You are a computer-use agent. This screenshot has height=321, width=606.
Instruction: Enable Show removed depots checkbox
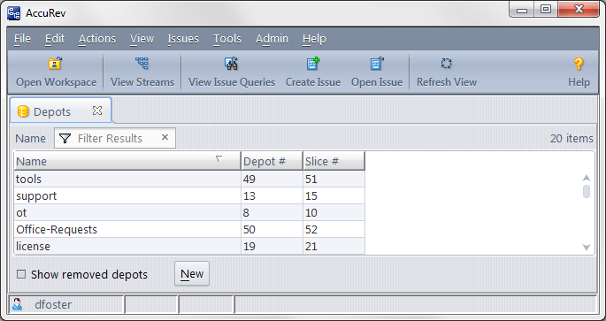click(21, 275)
